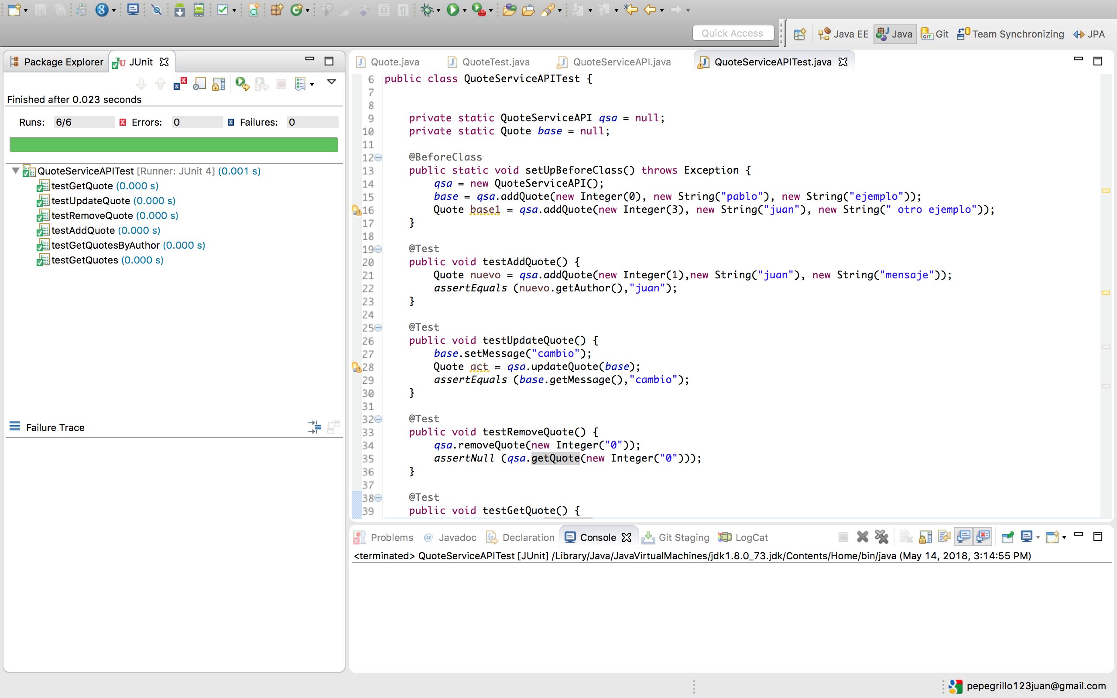Toggle Scroll Lock in the JUnit view
1117x698 pixels.
coord(218,84)
